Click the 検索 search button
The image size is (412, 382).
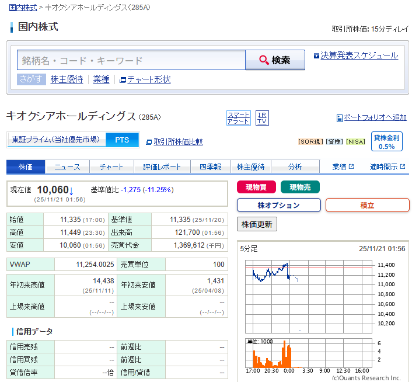coord(275,60)
